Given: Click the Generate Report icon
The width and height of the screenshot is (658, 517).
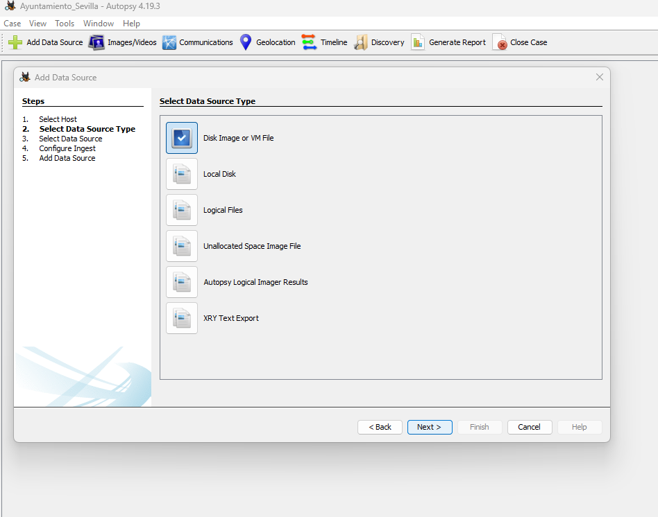Looking at the screenshot, I should (x=418, y=42).
